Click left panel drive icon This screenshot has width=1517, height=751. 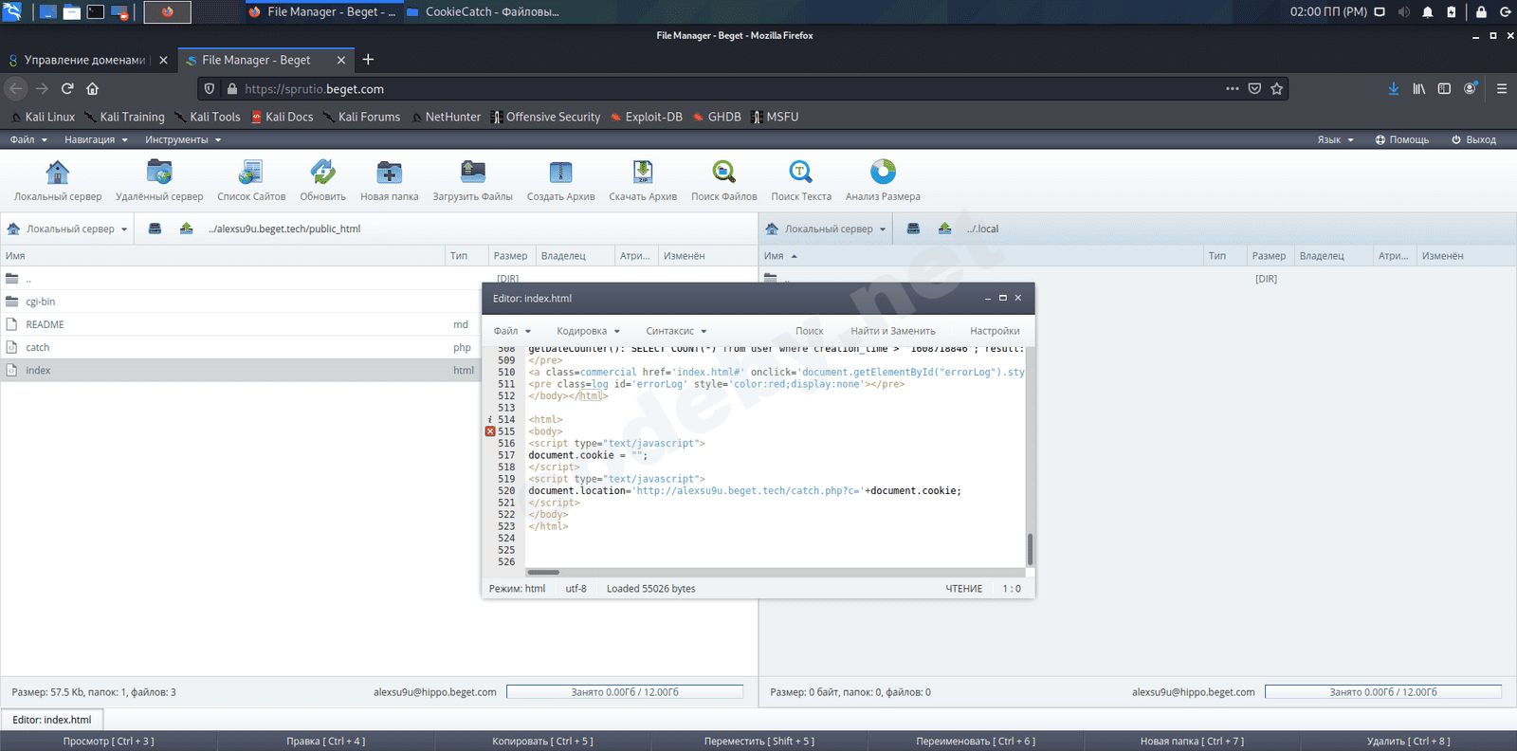(155, 229)
